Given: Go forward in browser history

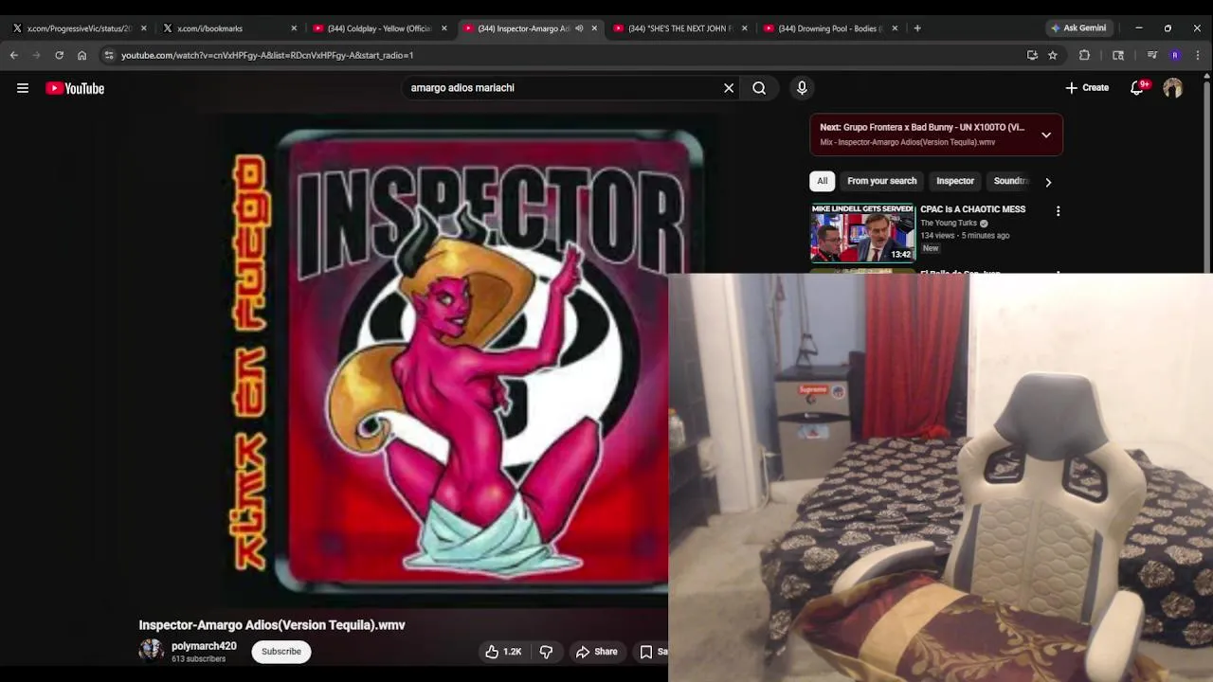Looking at the screenshot, I should [37, 55].
